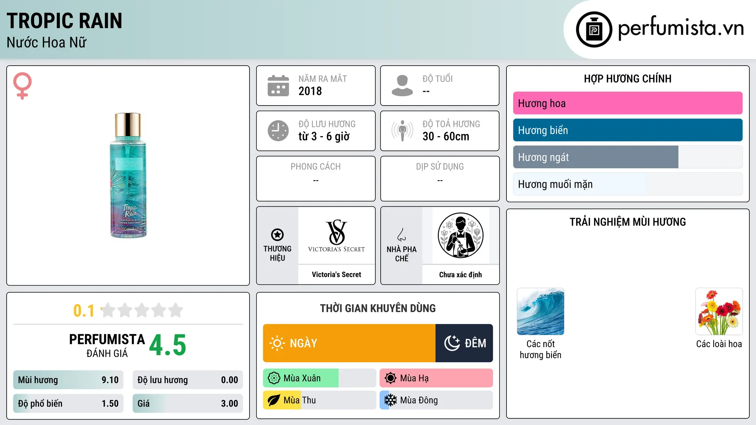Select the Hương biển blue accord bar

(628, 130)
